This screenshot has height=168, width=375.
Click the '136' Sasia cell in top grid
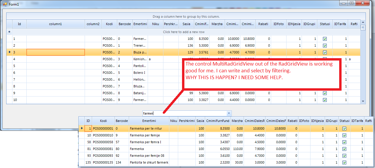click(x=186, y=45)
